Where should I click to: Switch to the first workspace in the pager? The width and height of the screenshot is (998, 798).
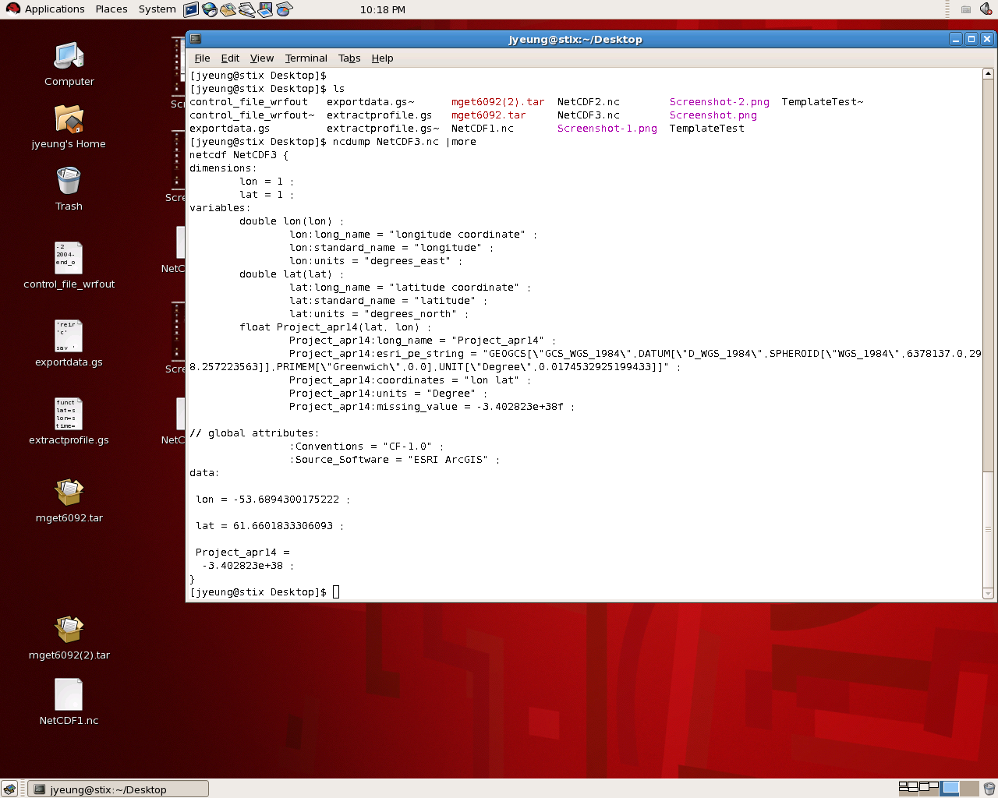click(908, 789)
